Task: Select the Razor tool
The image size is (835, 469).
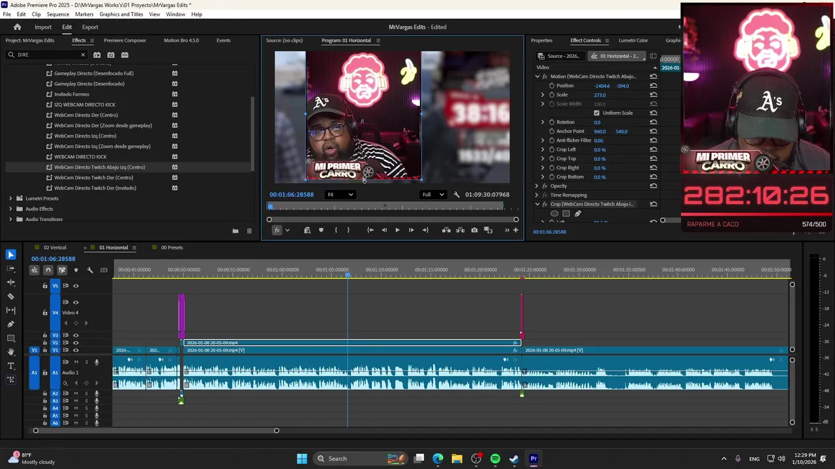Action: tap(10, 296)
